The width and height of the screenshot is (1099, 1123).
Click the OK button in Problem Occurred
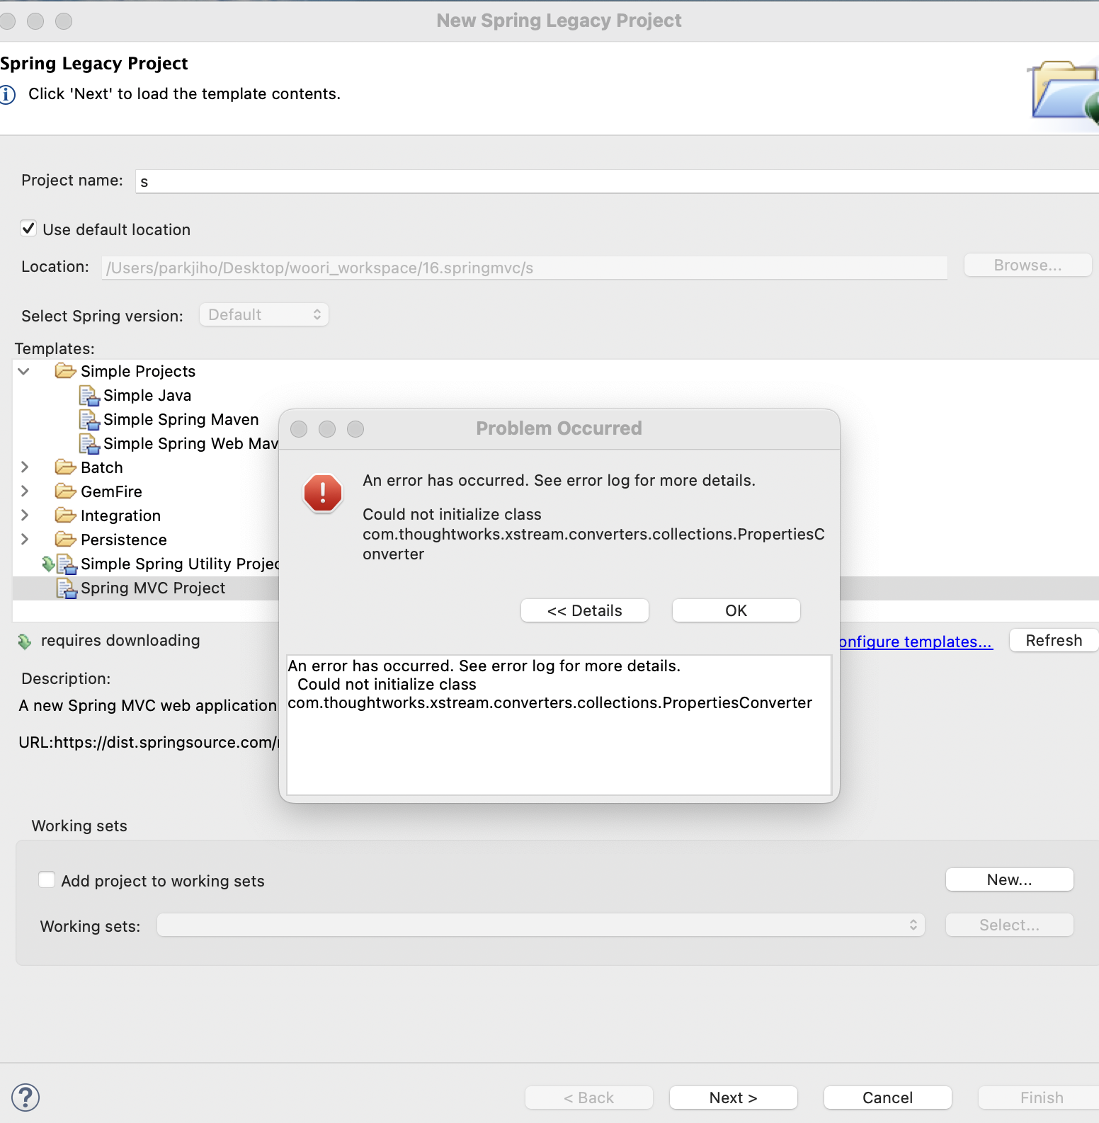[736, 610]
